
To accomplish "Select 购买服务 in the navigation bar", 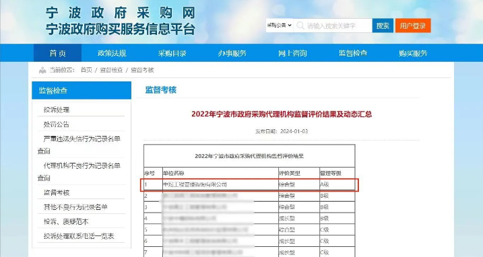I will [413, 53].
